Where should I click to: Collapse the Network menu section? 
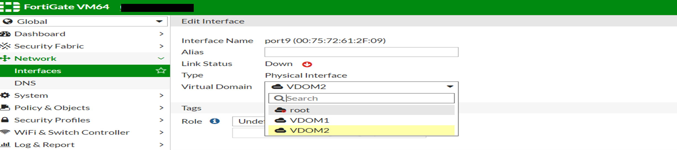(x=161, y=58)
